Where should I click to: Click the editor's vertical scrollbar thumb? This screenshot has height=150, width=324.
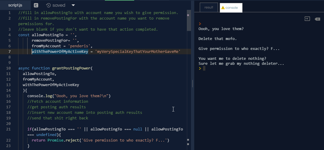click(x=189, y=20)
